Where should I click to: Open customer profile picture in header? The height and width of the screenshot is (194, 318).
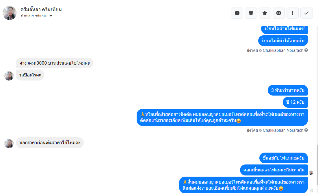tap(10, 13)
